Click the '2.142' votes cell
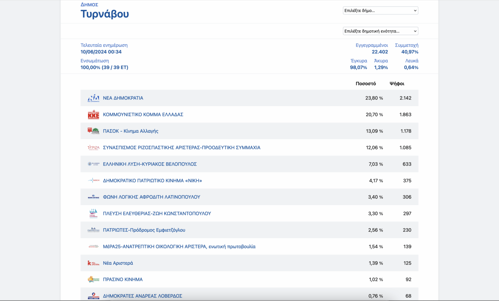This screenshot has height=301, width=499. (x=406, y=98)
